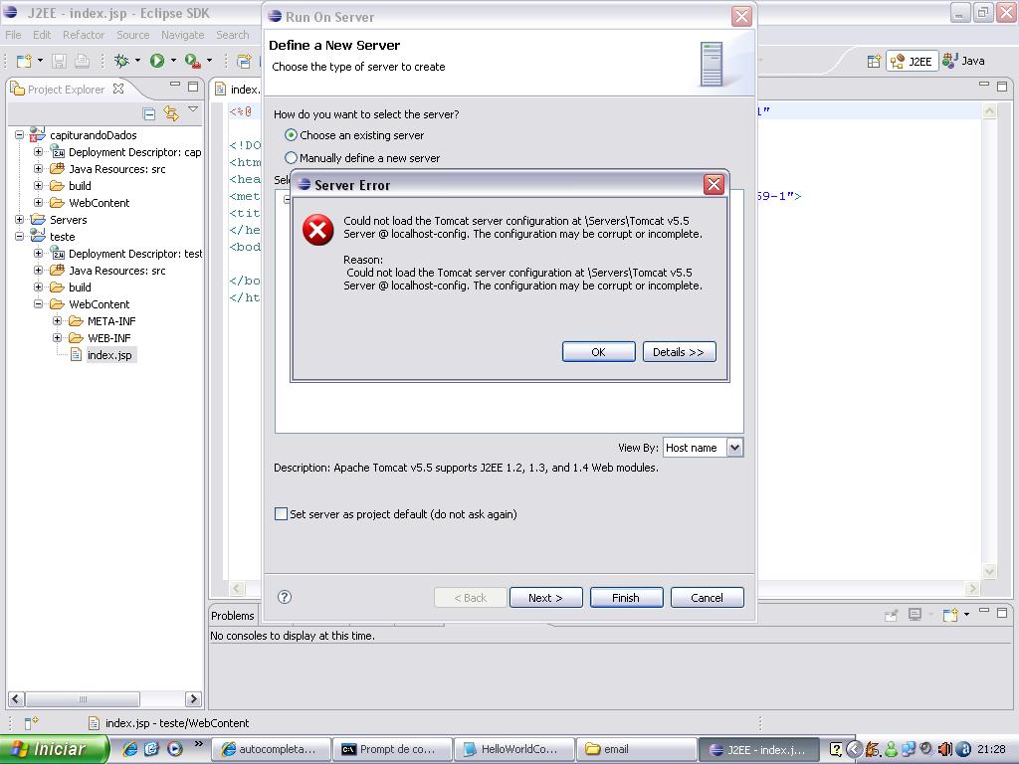Open autocompleta taskbar item
1019x764 pixels.
pyautogui.click(x=271, y=749)
